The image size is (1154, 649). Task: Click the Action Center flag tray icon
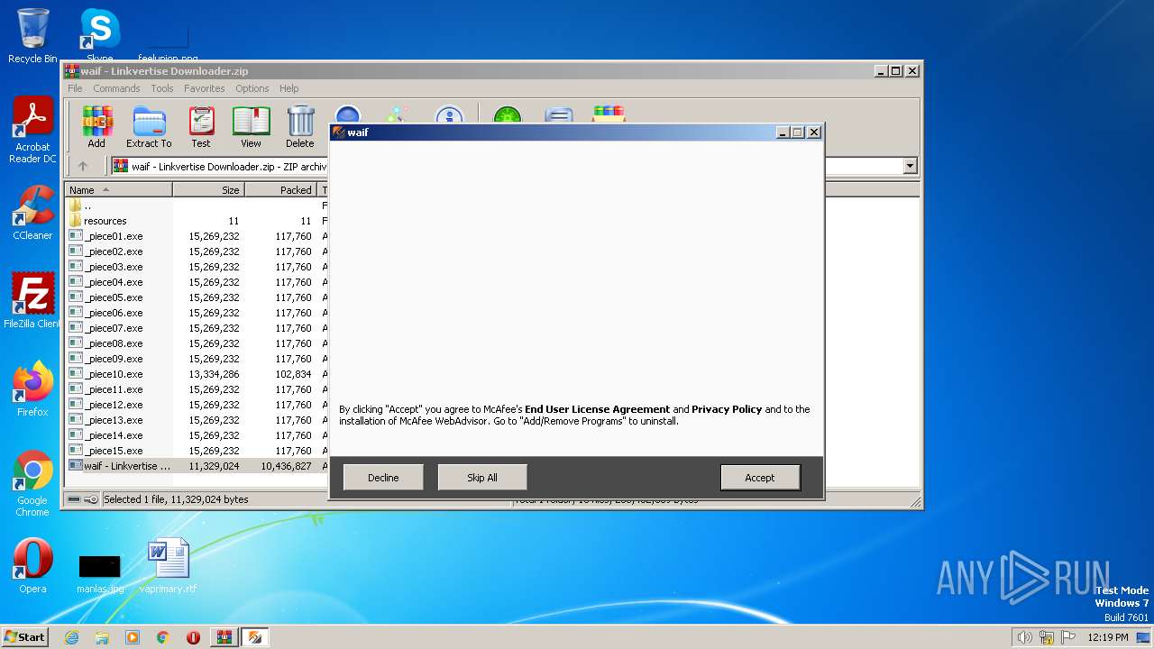pos(1069,637)
